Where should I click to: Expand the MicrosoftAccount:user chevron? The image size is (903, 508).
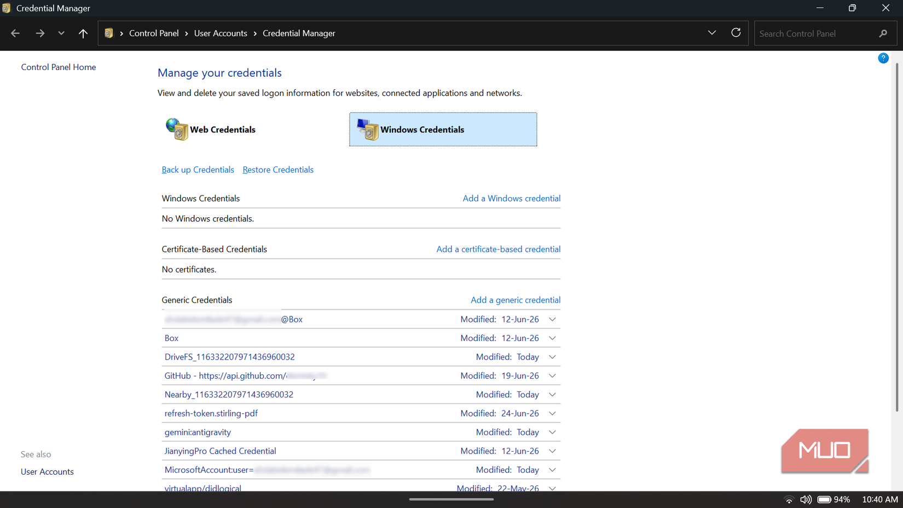pyautogui.click(x=552, y=470)
